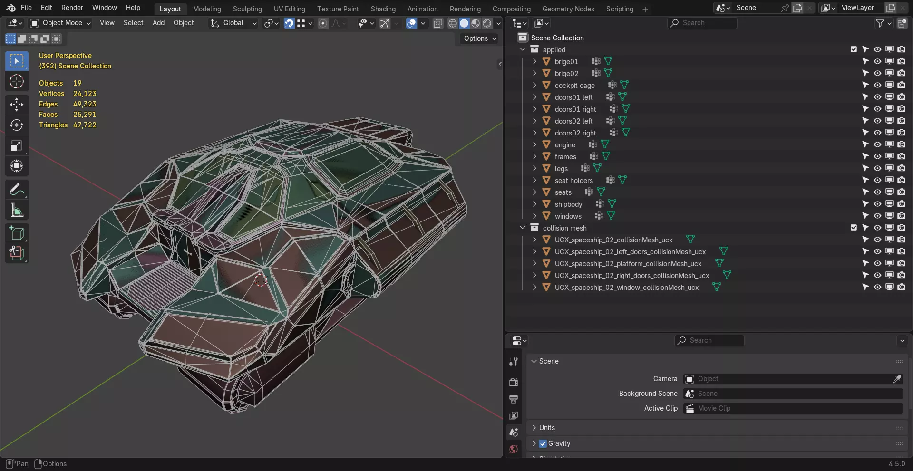Select the Measure tool

click(17, 210)
